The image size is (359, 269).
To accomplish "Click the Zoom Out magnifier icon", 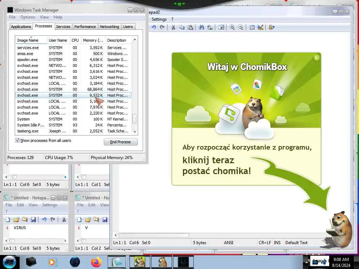I will (x=241, y=27).
